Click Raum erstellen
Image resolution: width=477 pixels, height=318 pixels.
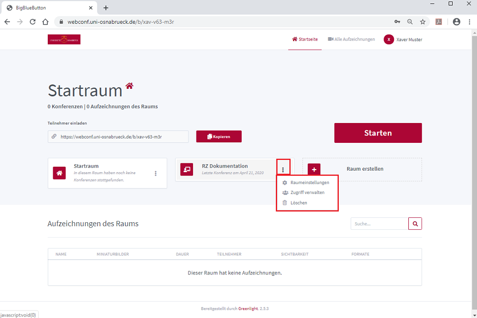(365, 169)
